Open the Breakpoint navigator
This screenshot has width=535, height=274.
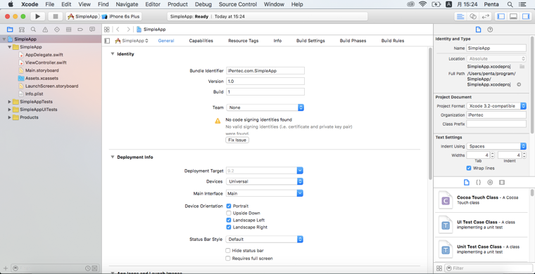point(80,30)
